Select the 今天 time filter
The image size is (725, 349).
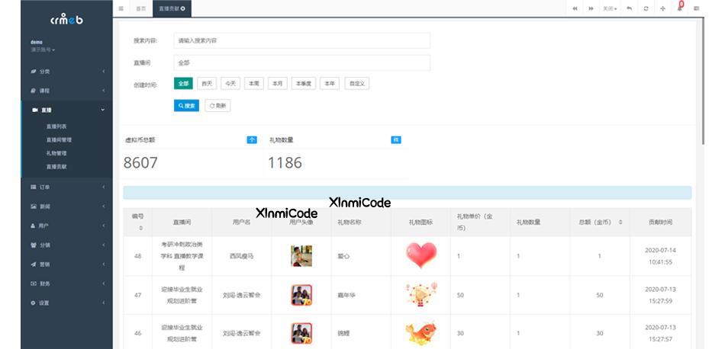pyautogui.click(x=230, y=84)
